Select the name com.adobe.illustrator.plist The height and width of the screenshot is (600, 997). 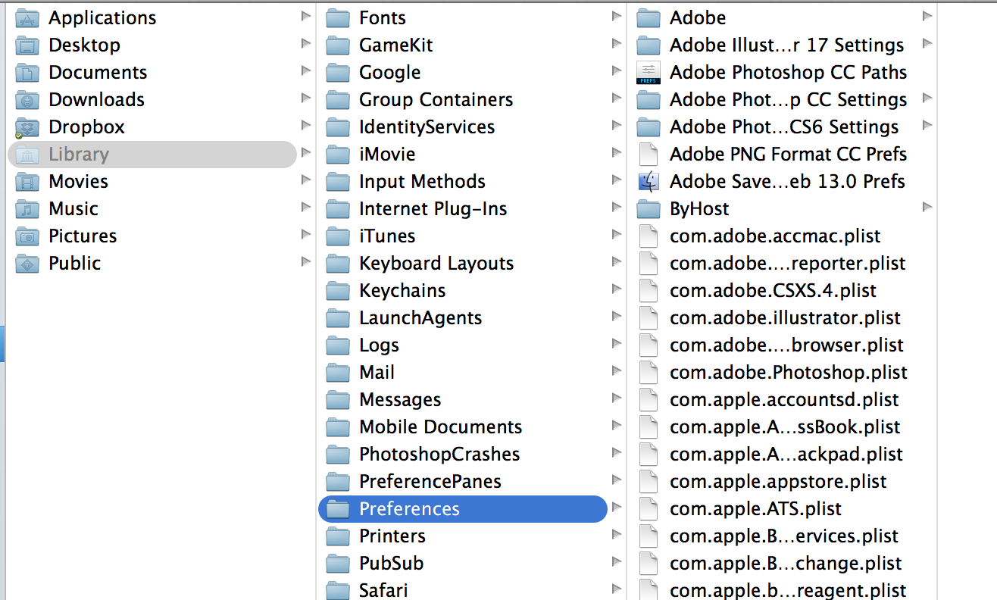coord(785,318)
